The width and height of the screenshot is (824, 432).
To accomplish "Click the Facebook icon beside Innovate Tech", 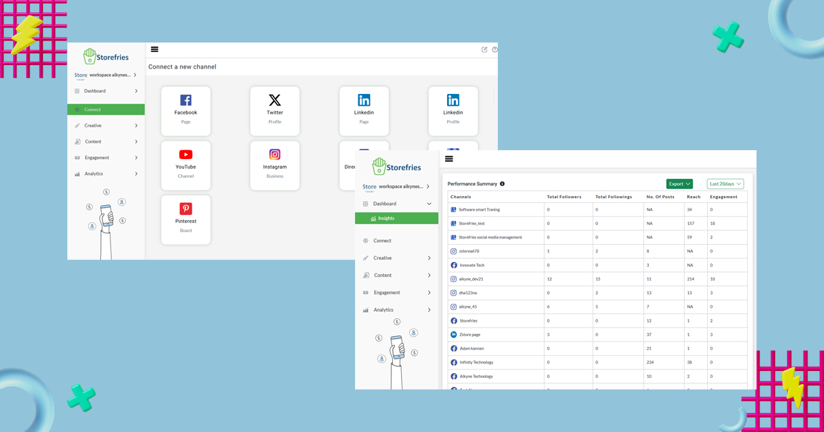I will click(x=454, y=265).
